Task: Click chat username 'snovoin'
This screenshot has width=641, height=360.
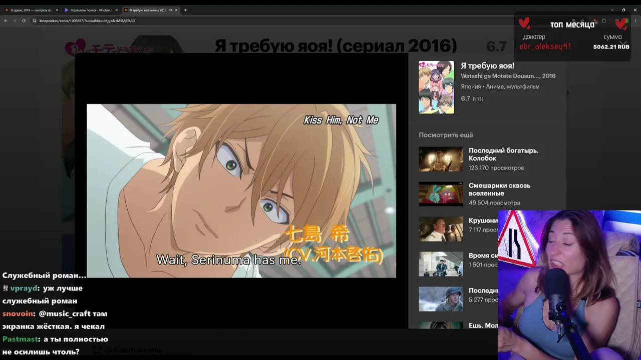Action: click(18, 314)
